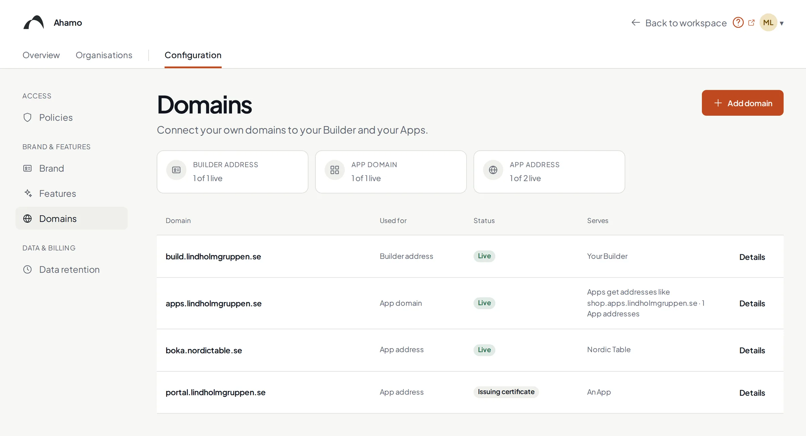Open the App Domain summary card
The image size is (806, 436).
coord(391,172)
